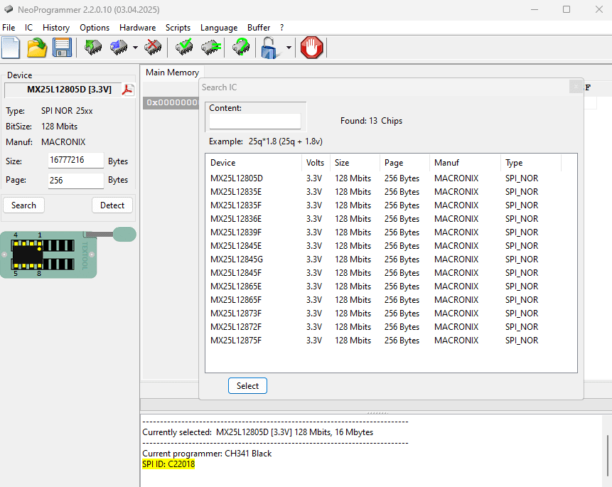612x487 pixels.
Task: Click the Current programmer: CH341 Black log line
Action: 207,454
